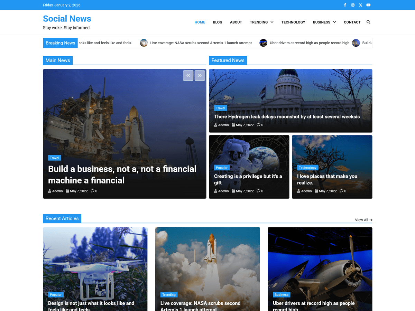Open the X (Twitter) social icon
Viewport: 415px width, 311px height.
tap(360, 5)
